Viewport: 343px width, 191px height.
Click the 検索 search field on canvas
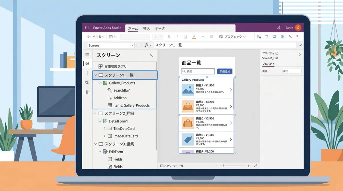198,72
